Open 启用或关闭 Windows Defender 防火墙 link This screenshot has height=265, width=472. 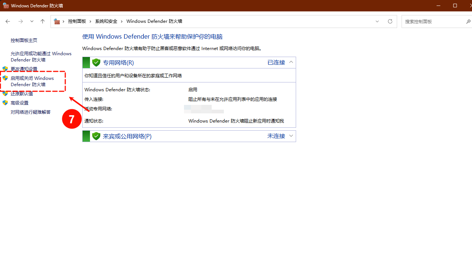point(32,81)
